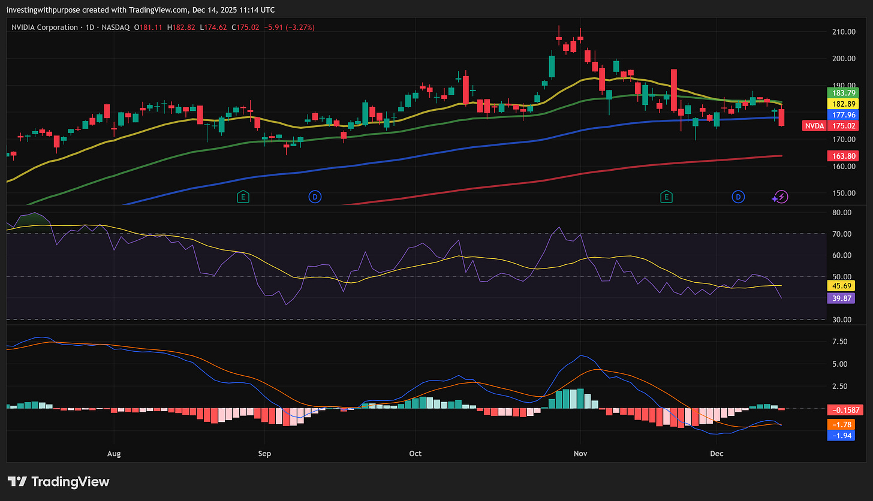
Task: Click the red -0.1587 histogram value label
Action: [844, 411]
